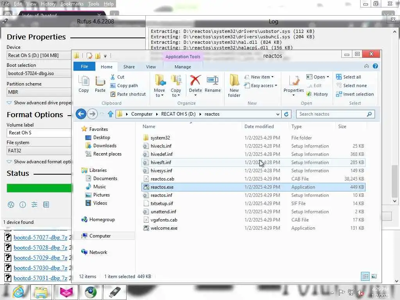Click Computer in the address breadcrumb
This screenshot has width=400, height=300.
tap(141, 114)
